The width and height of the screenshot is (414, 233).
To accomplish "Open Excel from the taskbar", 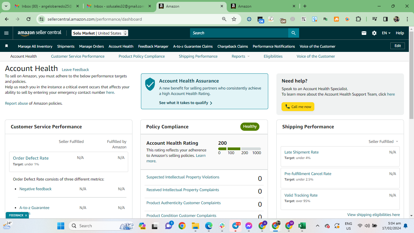I will click(302, 226).
